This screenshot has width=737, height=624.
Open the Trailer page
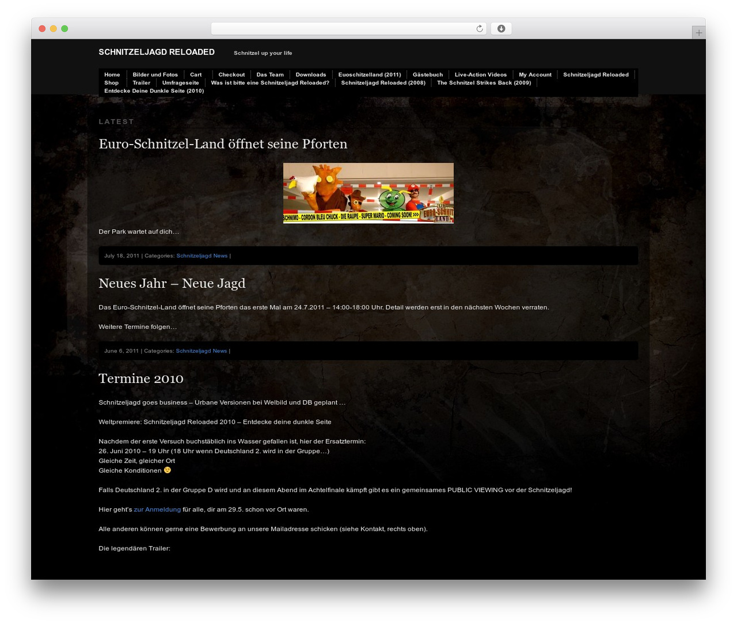point(142,83)
